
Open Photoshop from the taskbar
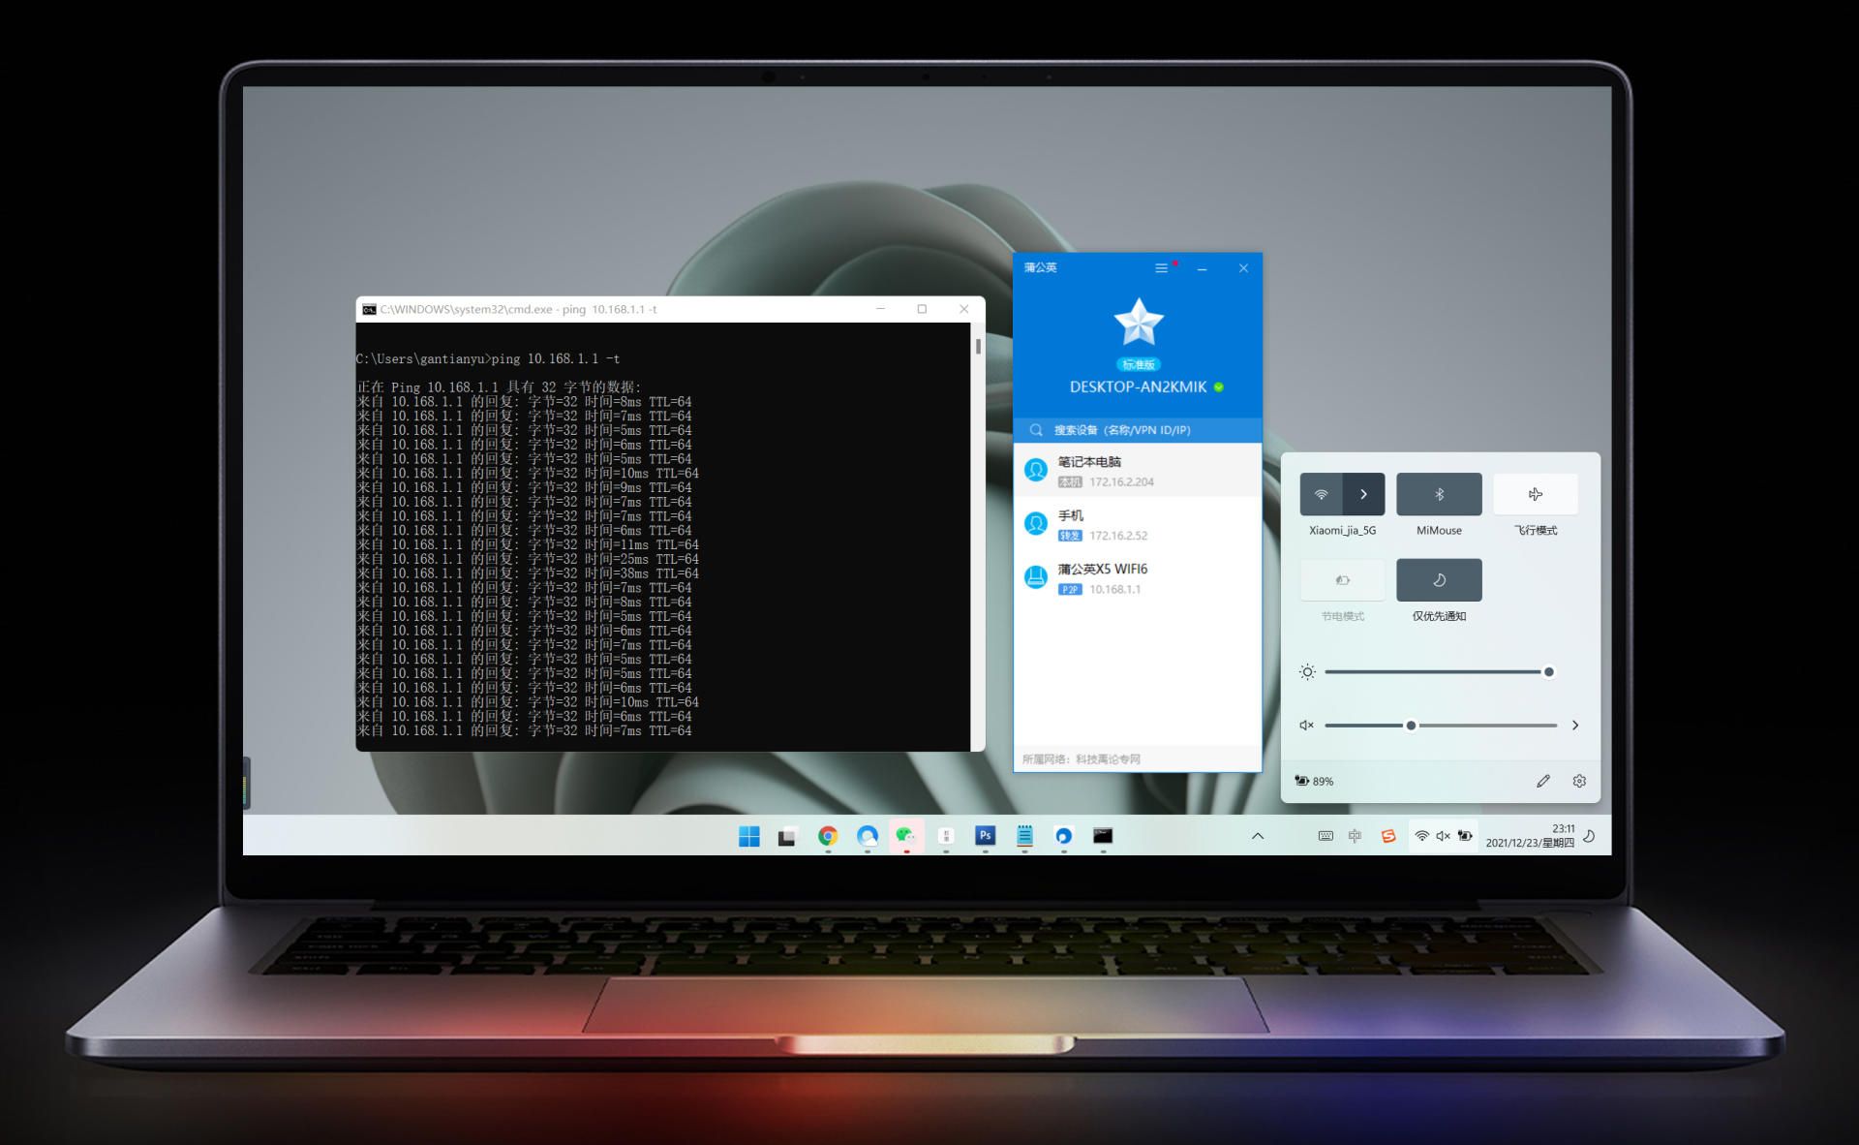985,835
